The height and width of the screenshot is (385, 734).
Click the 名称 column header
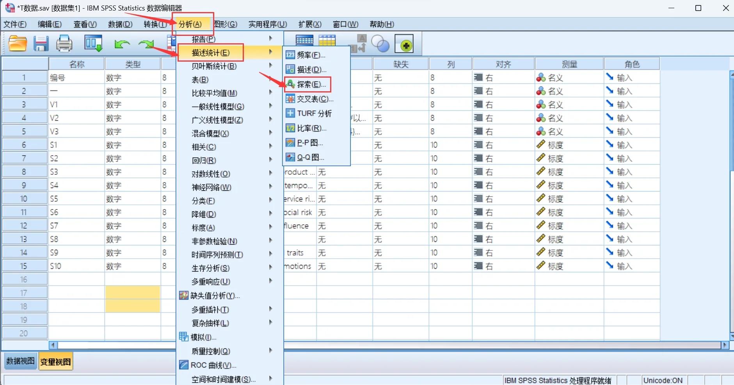(x=76, y=64)
